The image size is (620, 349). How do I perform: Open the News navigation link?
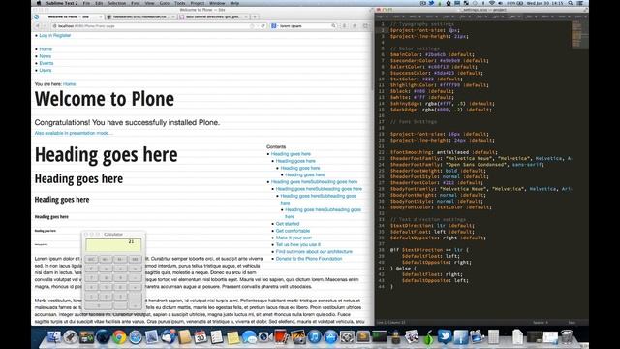click(x=46, y=56)
